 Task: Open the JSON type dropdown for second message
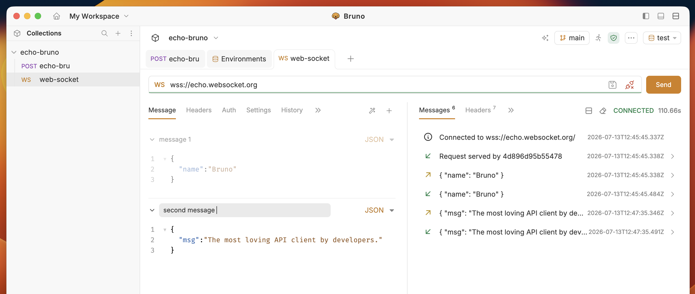click(380, 210)
